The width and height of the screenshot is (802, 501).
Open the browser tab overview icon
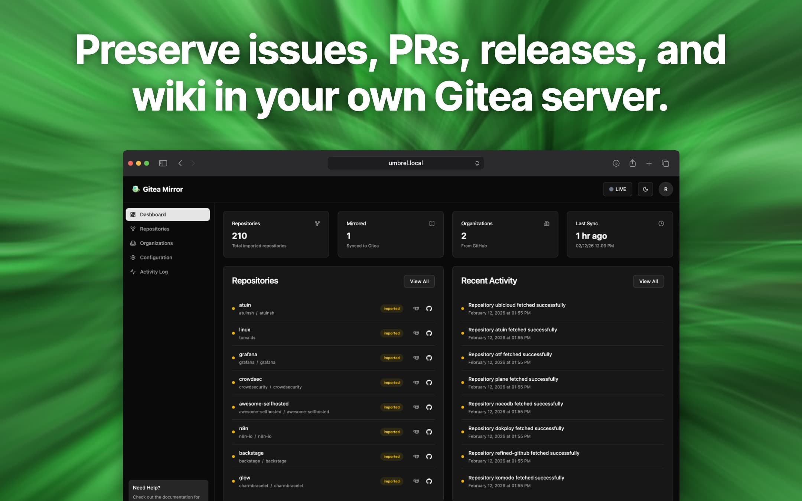coord(665,163)
